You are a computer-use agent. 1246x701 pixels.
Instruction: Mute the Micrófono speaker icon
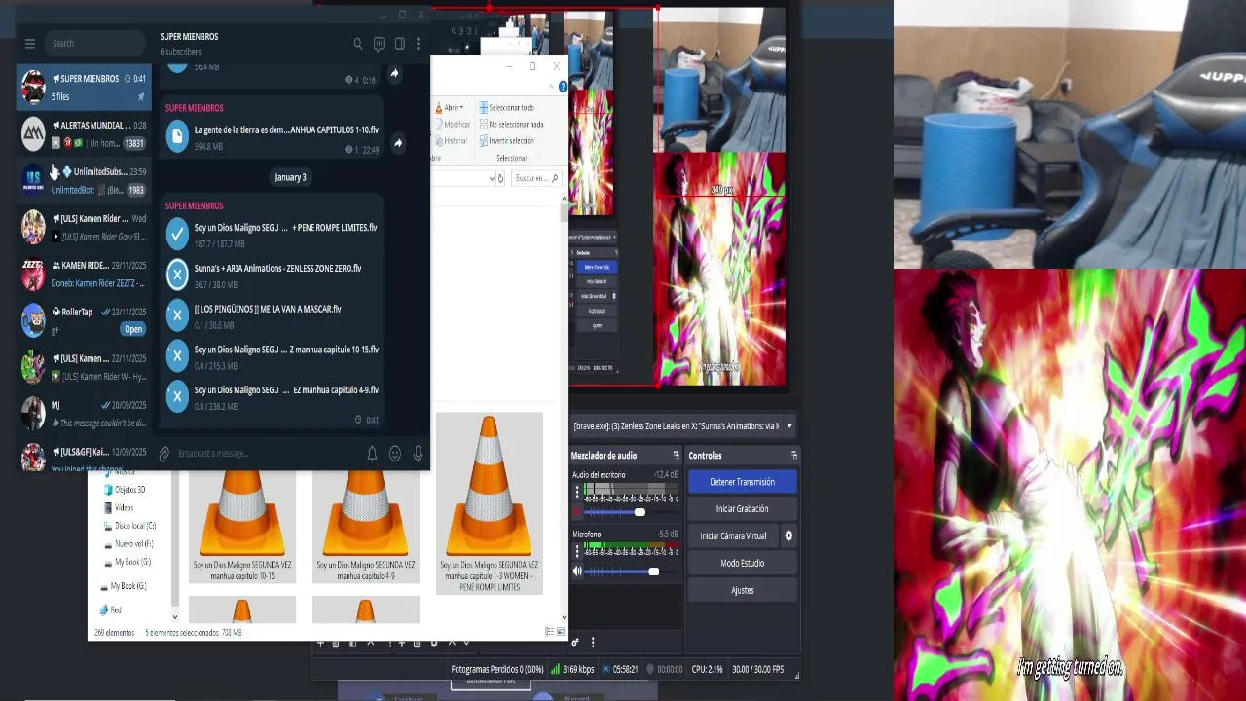coord(577,572)
